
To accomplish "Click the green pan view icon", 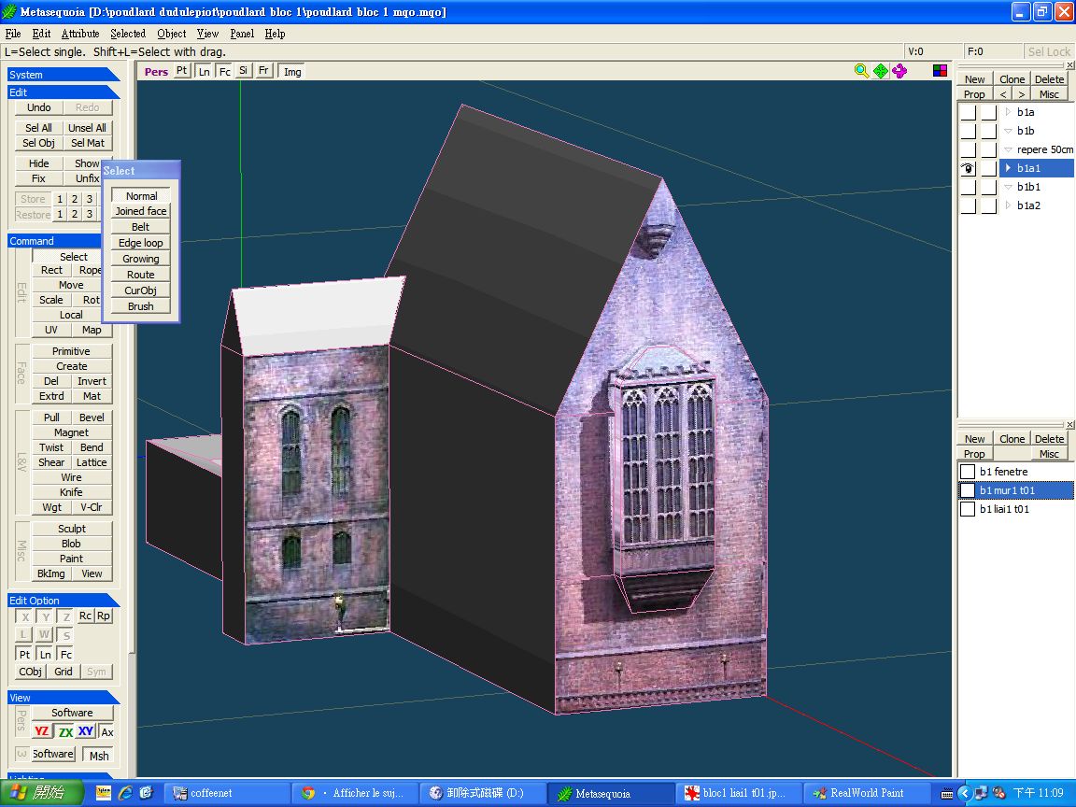I will pos(881,71).
